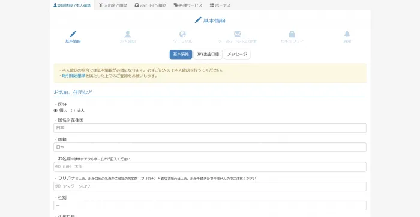Click the お名前 name input field
Screen dimensions: 420x217
coord(210,167)
